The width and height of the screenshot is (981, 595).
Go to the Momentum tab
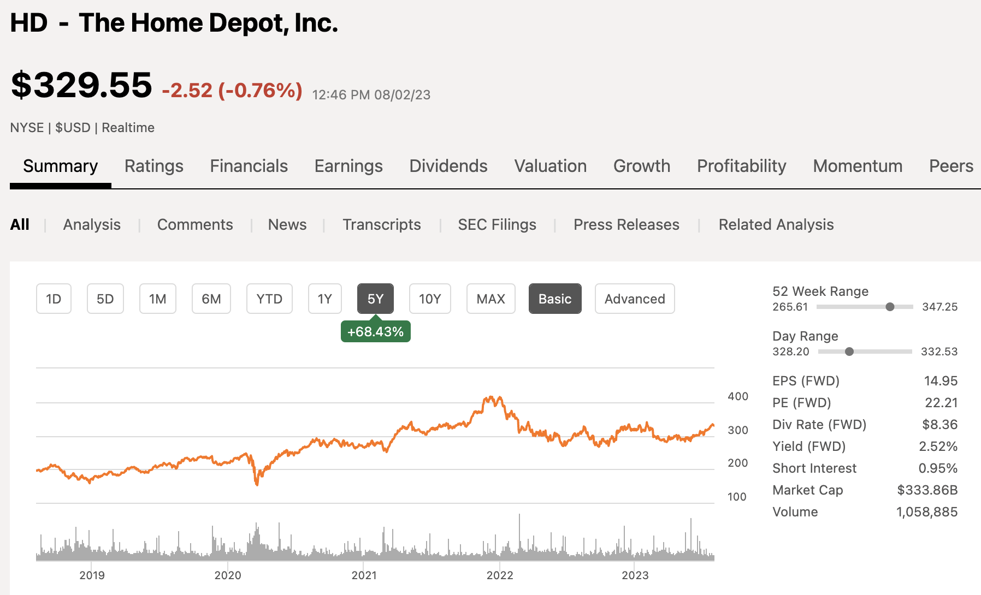(x=858, y=166)
